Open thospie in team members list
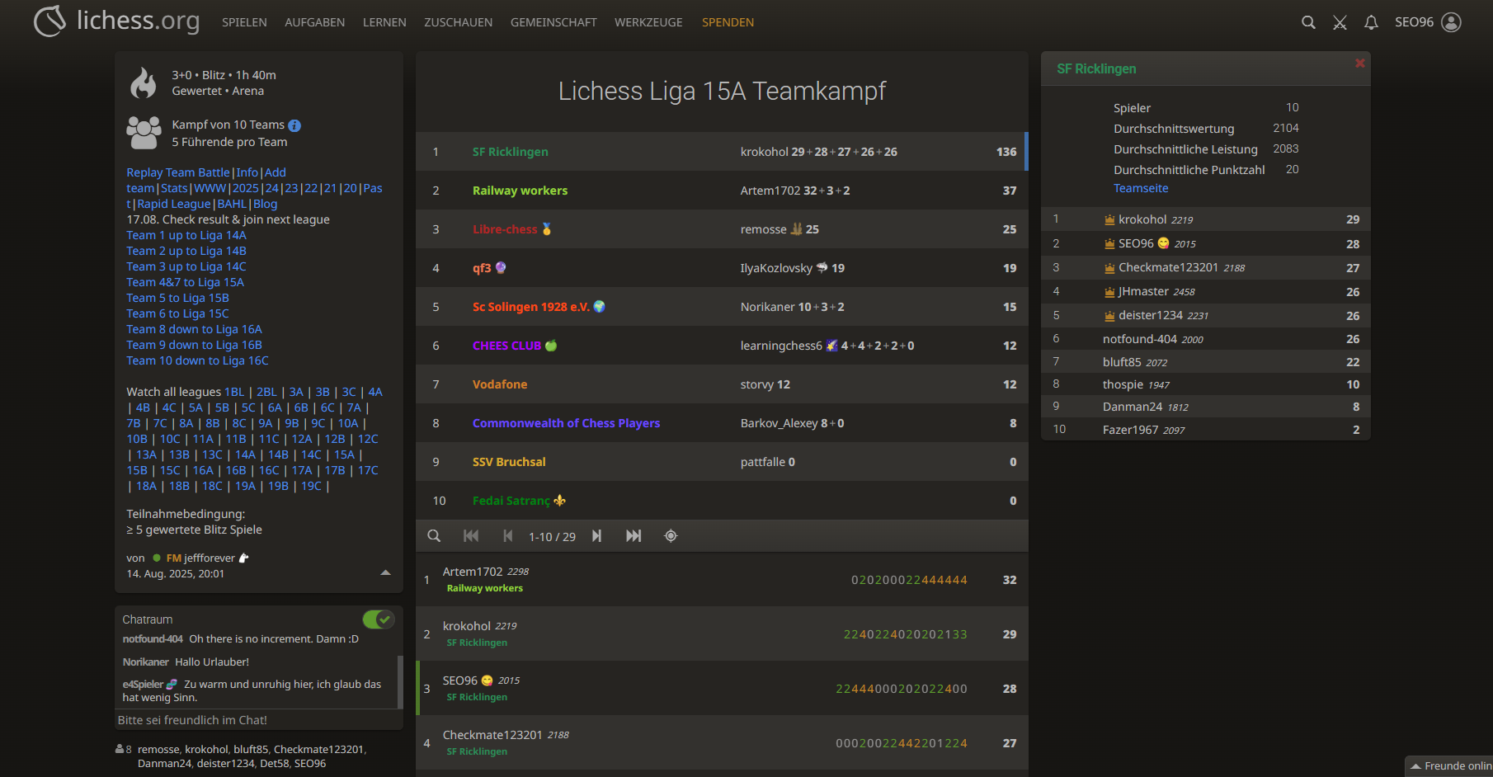Viewport: 1493px width, 777px height. (1206, 384)
